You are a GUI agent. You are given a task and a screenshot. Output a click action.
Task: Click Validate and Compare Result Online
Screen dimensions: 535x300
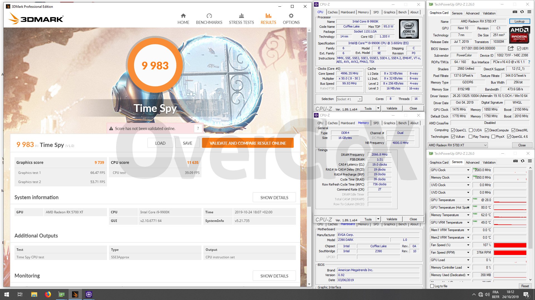(248, 143)
